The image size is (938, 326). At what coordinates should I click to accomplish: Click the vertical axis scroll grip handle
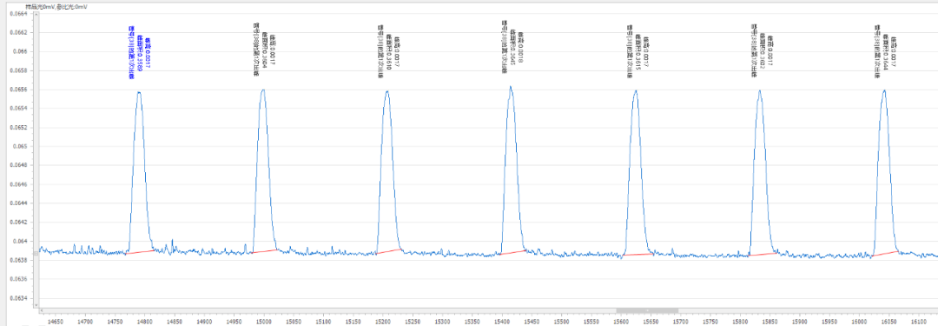[36, 254]
